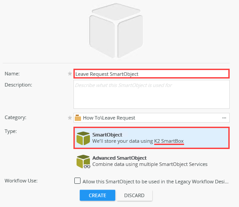Screen dimensions: 239x207
Task: Click the 'Name:' label
Action: 12,74
